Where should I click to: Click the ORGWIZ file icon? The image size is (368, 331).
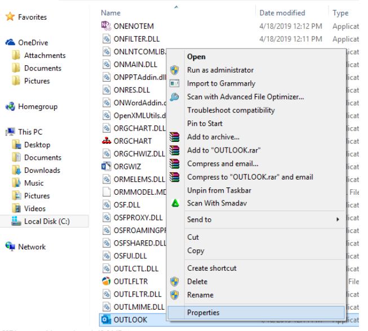(107, 166)
